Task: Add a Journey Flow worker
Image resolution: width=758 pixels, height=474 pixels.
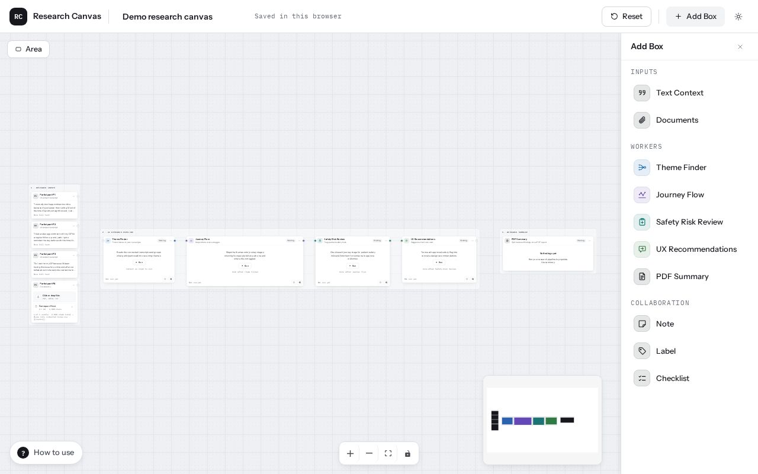Action: [689, 195]
